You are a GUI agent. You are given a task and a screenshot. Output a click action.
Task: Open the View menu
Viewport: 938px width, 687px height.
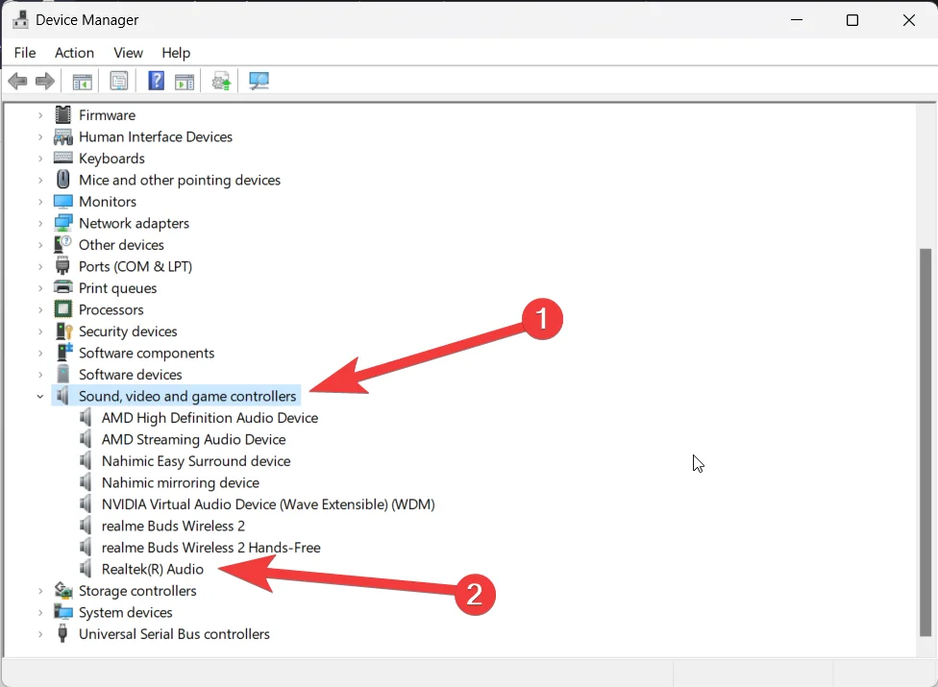[x=128, y=53]
